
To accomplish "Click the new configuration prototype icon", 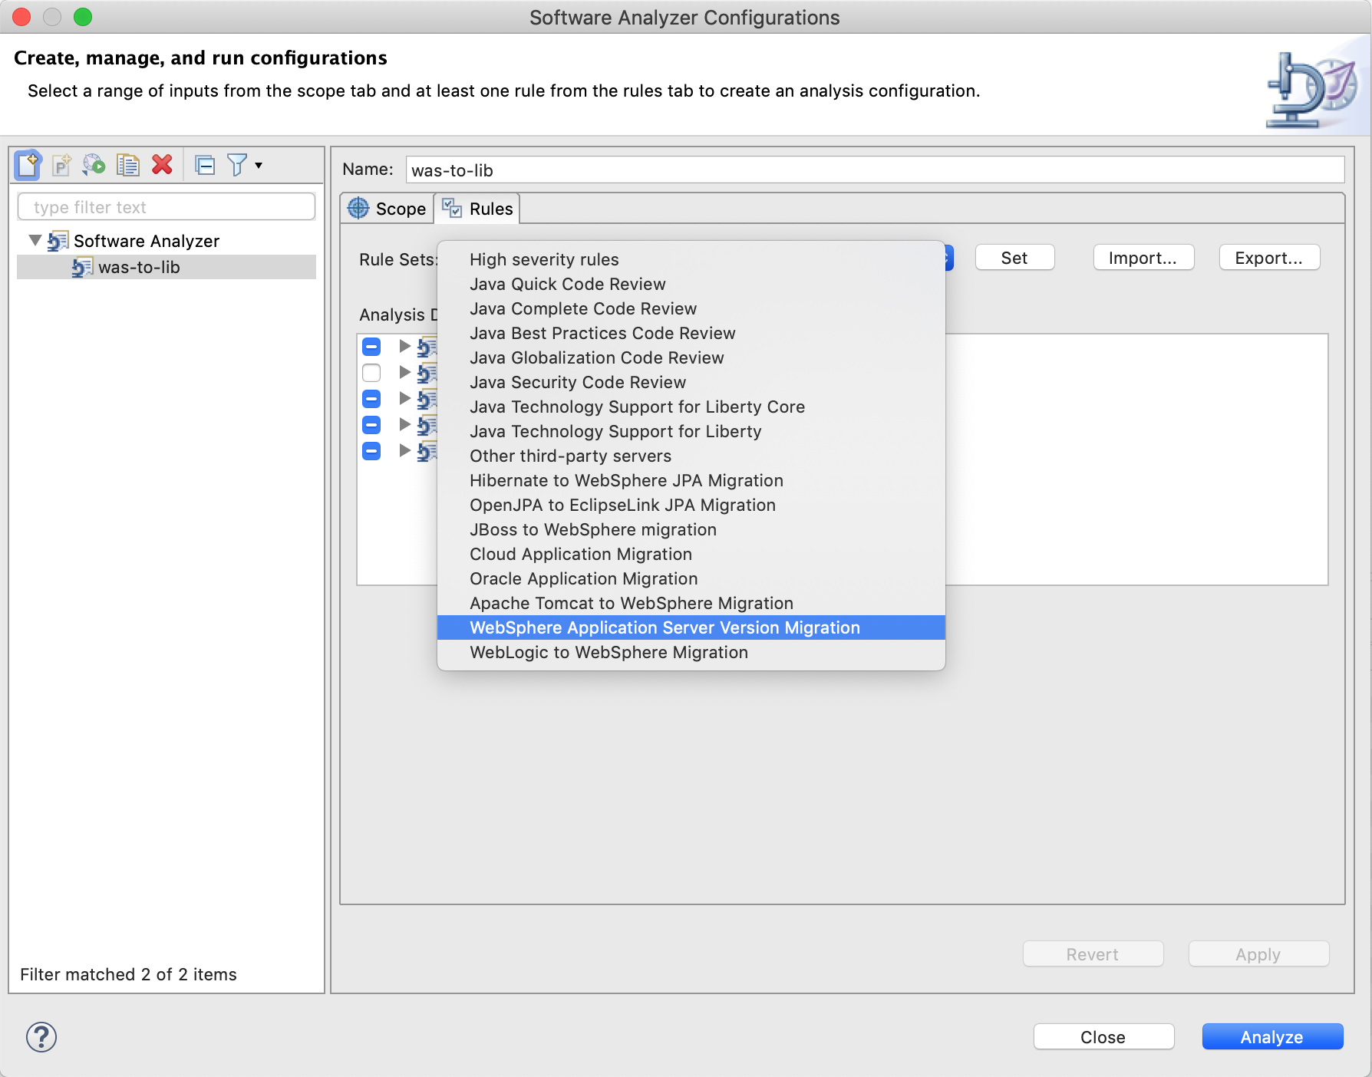I will [x=61, y=165].
